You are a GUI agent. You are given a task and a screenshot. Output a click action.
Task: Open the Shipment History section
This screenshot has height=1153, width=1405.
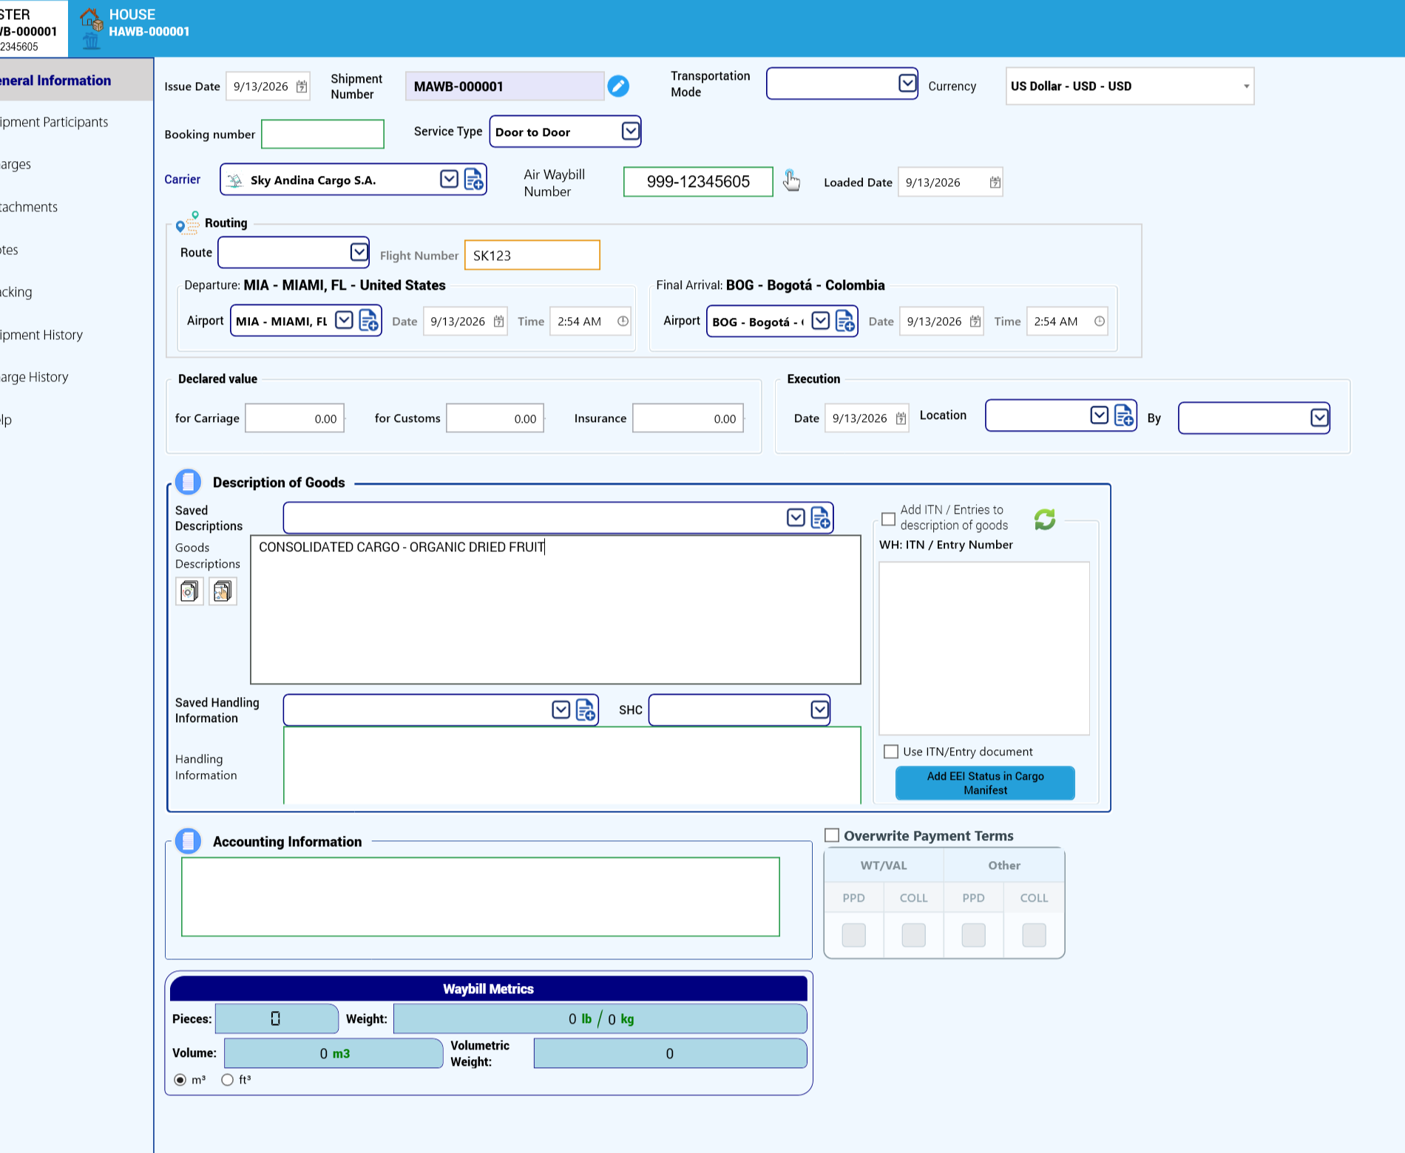coord(41,335)
